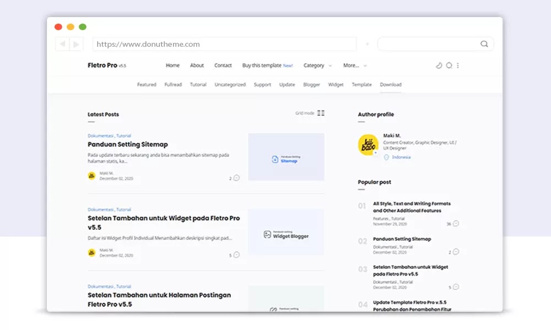Click the Indonesia location link
The width and height of the screenshot is (551, 330).
pyautogui.click(x=401, y=157)
